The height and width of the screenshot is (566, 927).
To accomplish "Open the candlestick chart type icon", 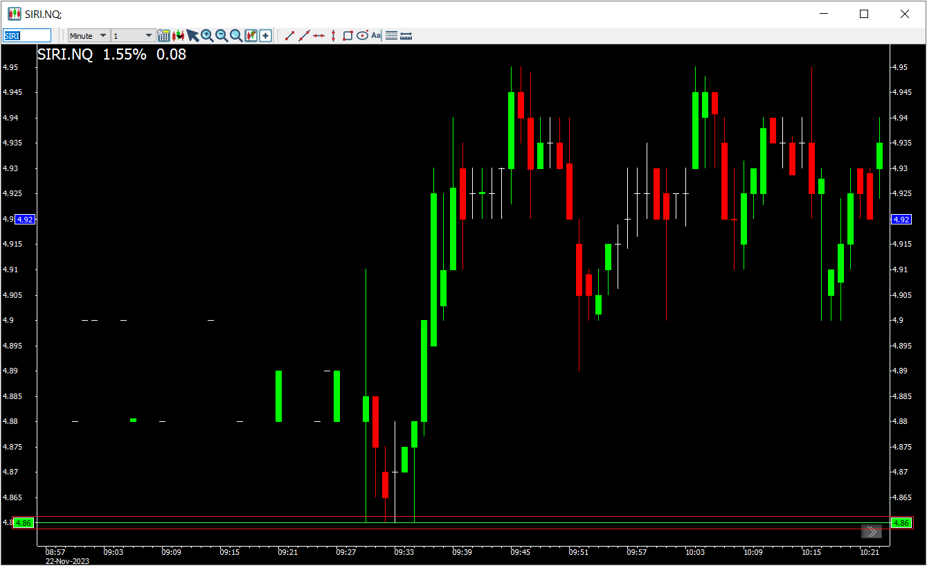I will pyautogui.click(x=178, y=35).
